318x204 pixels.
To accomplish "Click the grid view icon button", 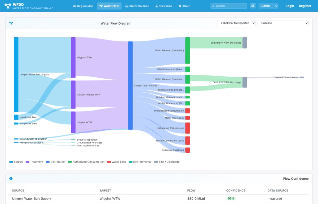I will (x=253, y=6).
